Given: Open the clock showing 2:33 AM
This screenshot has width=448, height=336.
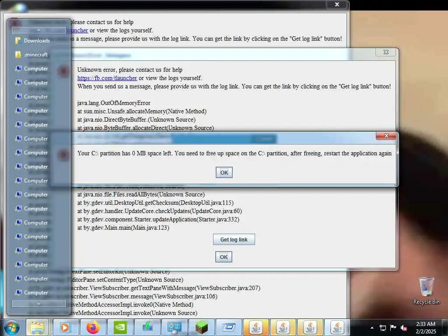Looking at the screenshot, I should (426, 328).
